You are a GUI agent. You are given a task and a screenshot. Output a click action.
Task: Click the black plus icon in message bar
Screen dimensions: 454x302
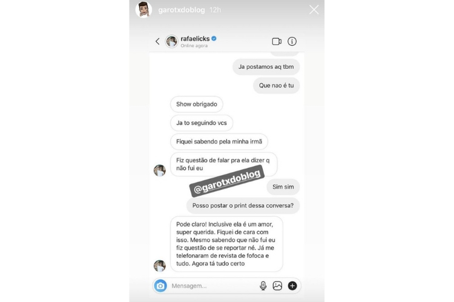point(292,286)
